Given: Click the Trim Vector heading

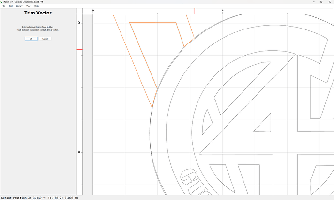Looking at the screenshot, I should coord(38,13).
